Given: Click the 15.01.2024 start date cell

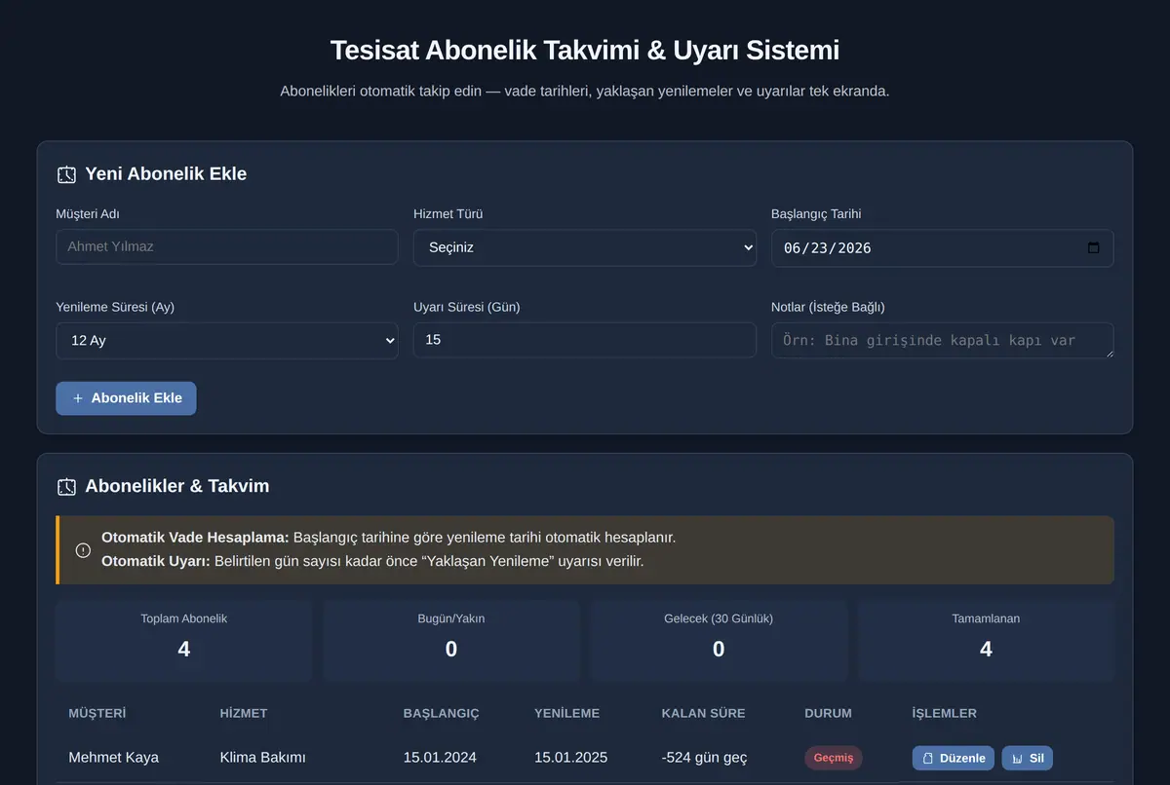Looking at the screenshot, I should point(440,758).
